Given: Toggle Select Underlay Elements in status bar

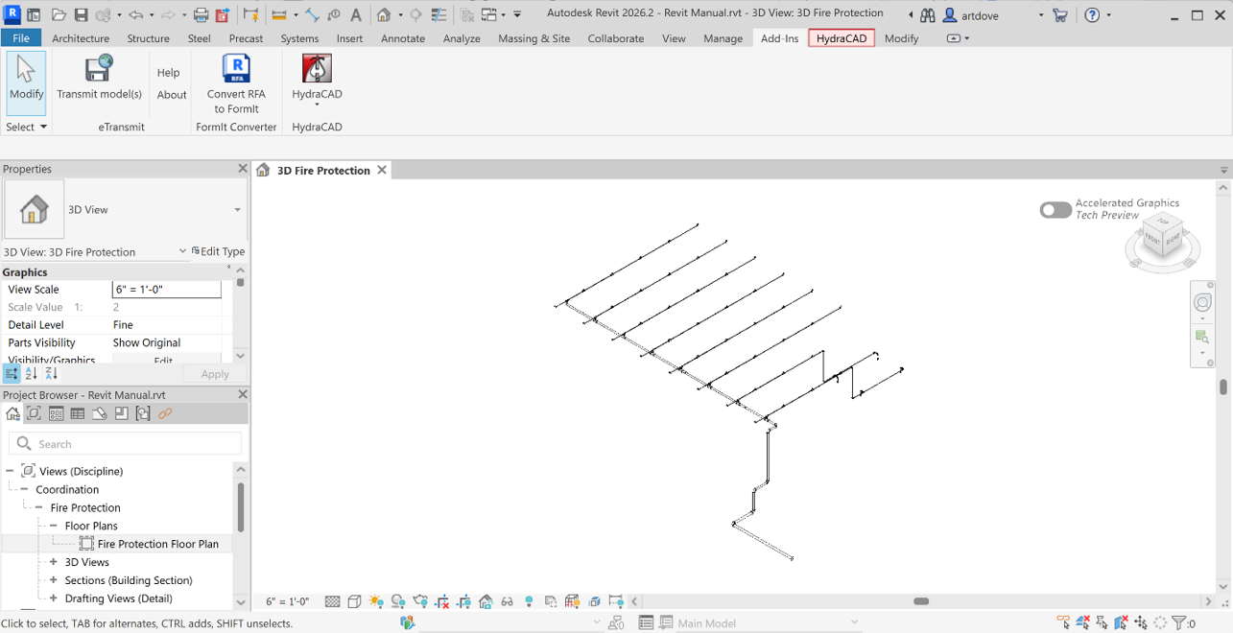Looking at the screenshot, I should (1082, 622).
